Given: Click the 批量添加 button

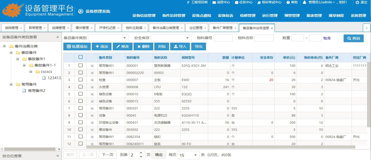Looking at the screenshot, I should pyautogui.click(x=77, y=47).
